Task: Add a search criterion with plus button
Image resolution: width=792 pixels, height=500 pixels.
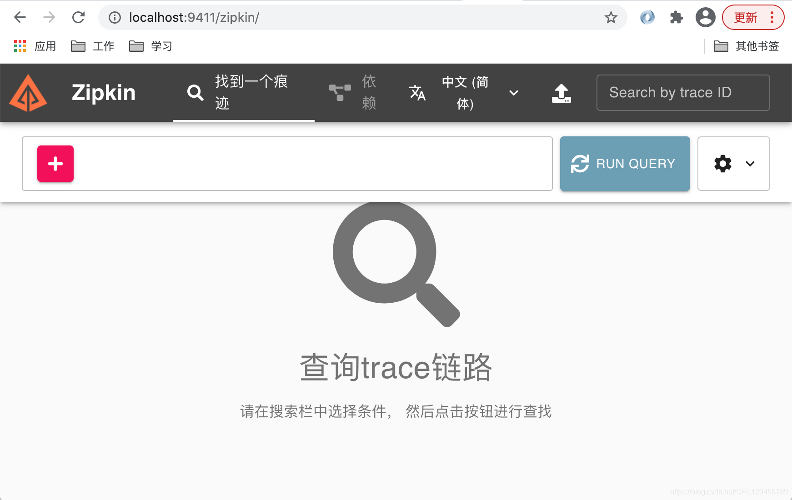Action: (x=55, y=164)
